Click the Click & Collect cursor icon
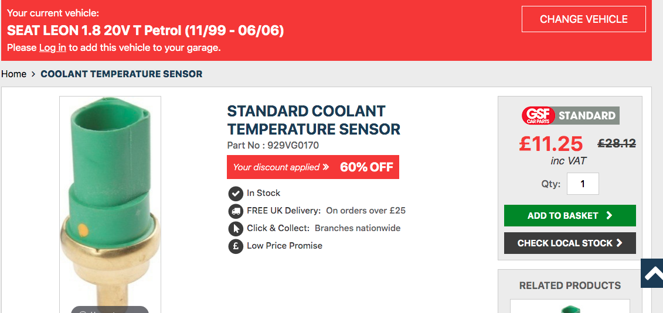Screen dimensions: 663x313 [235, 228]
